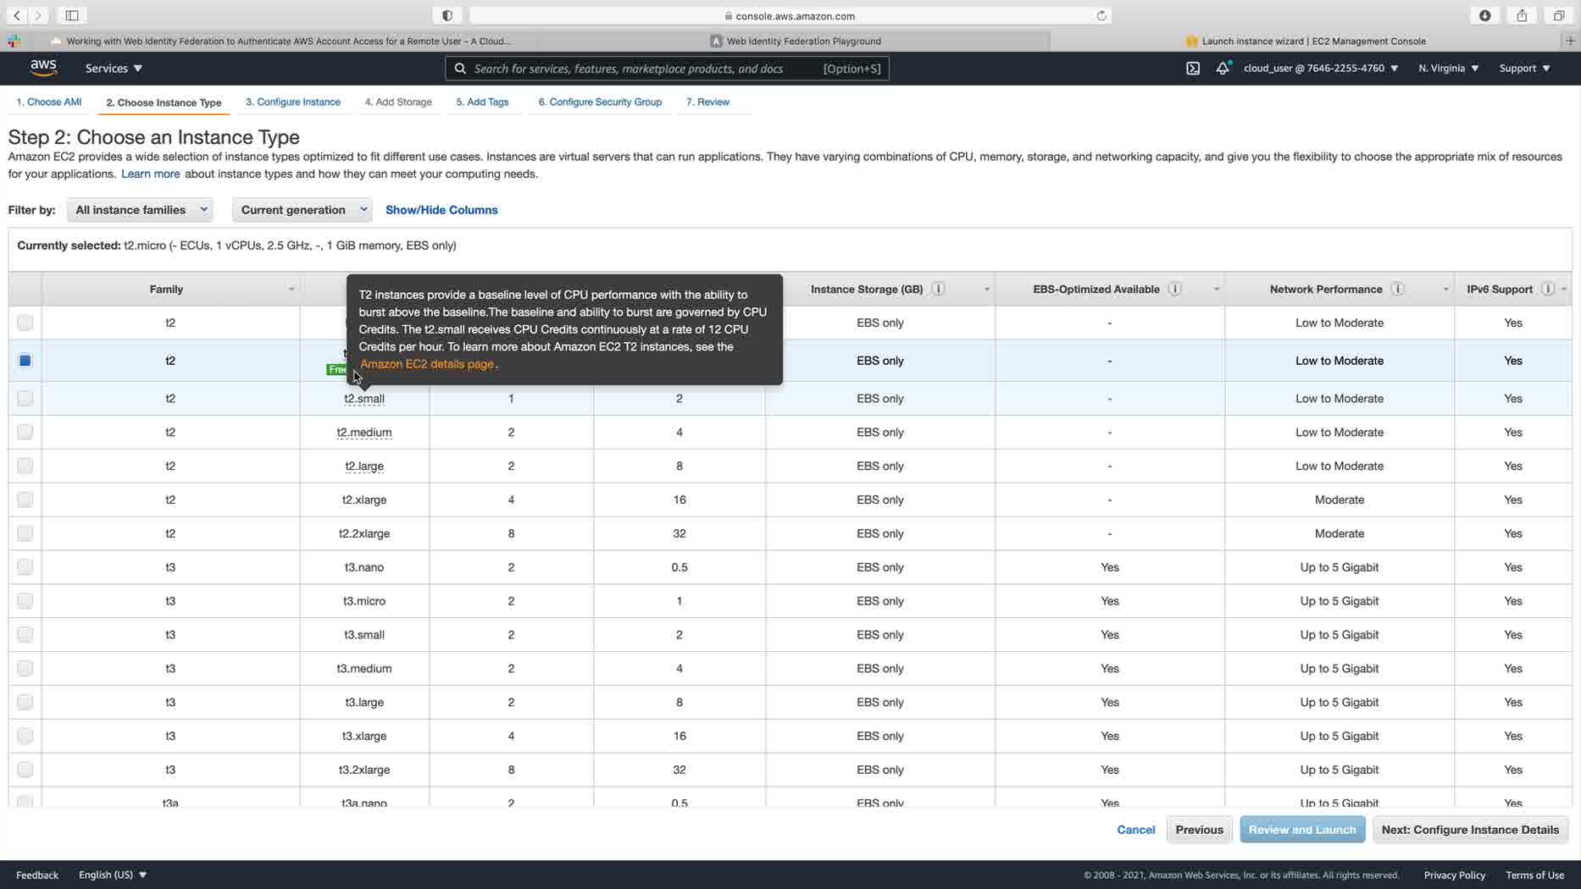Switch to Web Identity Federation Playground tab
This screenshot has width=1581, height=889.
803,41
